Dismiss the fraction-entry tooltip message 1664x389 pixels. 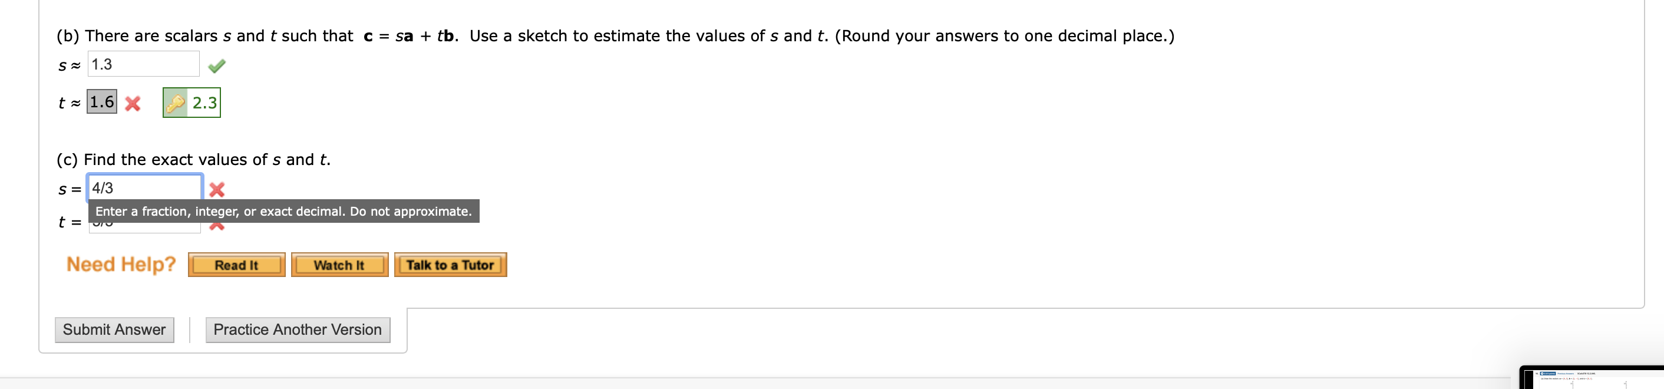point(284,212)
